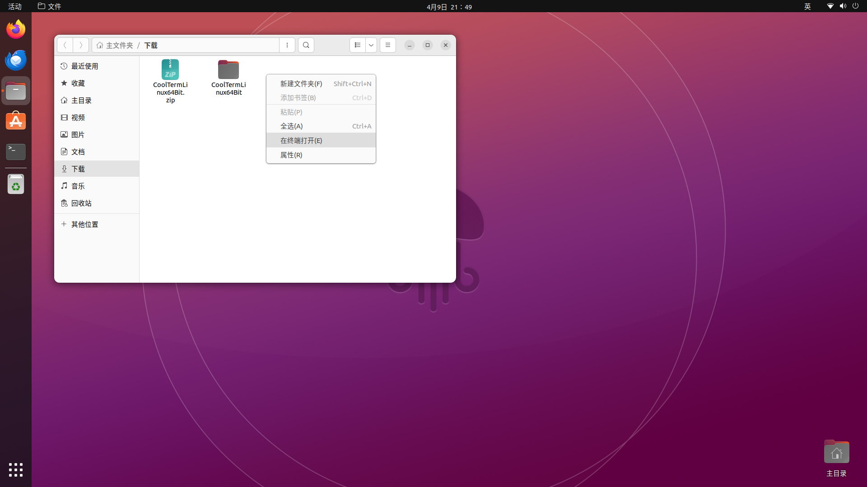This screenshot has width=867, height=487.
Task: Open Terminal from the dock
Action: (16, 152)
